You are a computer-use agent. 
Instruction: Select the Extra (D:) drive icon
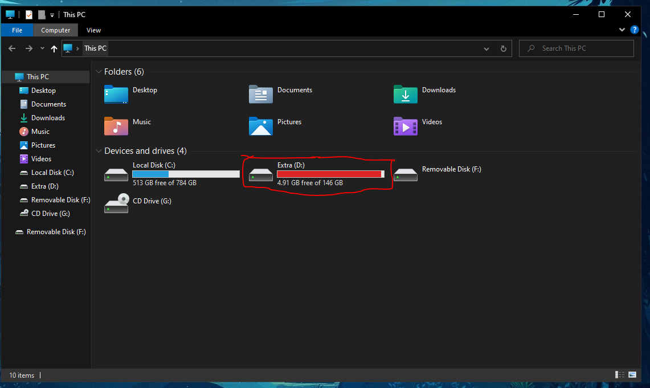pos(261,175)
